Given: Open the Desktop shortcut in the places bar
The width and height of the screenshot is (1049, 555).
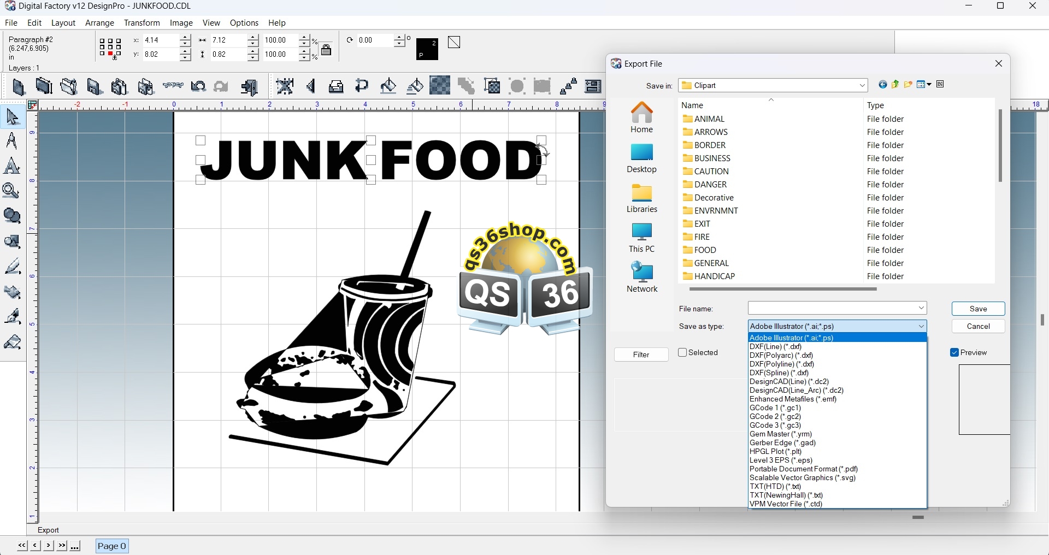Looking at the screenshot, I should tap(641, 158).
